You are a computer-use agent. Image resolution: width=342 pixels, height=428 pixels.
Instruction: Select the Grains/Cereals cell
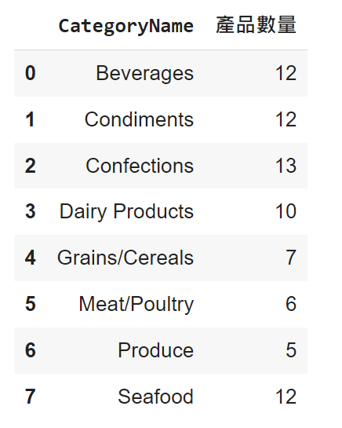click(x=126, y=258)
